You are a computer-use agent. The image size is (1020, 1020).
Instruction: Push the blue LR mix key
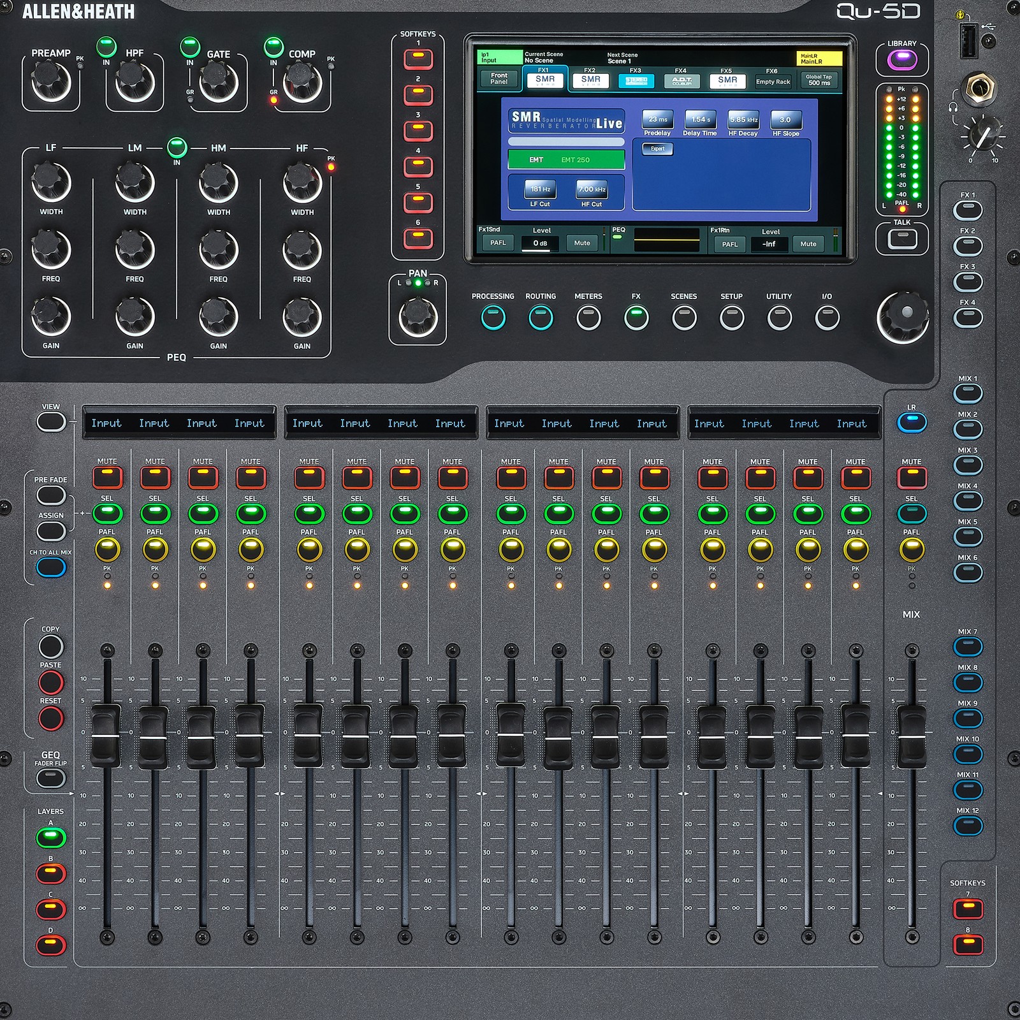coord(912,422)
